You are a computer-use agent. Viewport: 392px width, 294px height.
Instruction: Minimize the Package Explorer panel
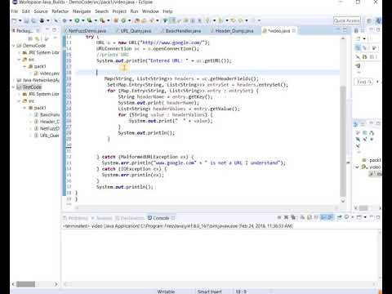[x=47, y=30]
